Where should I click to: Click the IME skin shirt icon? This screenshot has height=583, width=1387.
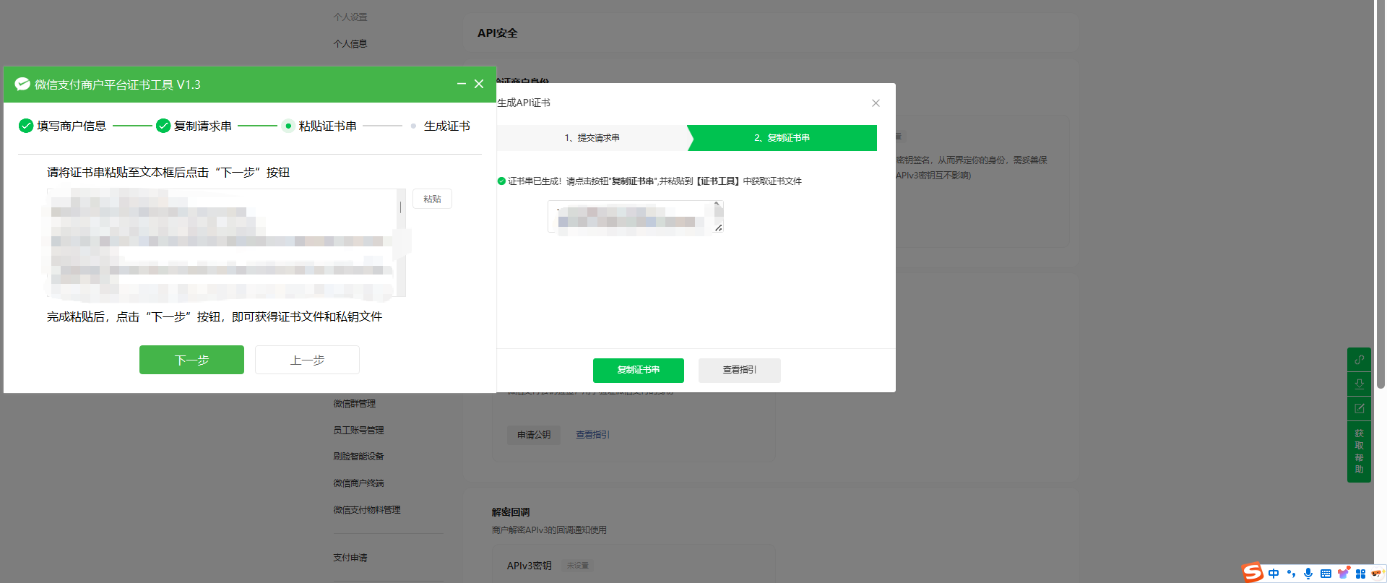1343,574
